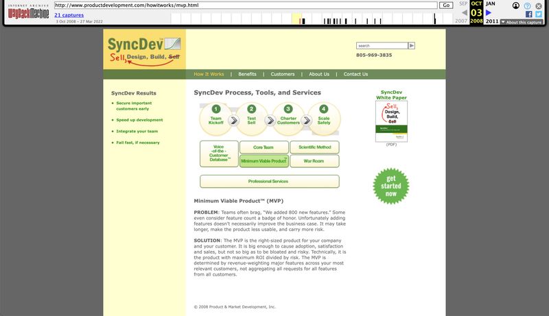This screenshot has width=549, height=316.
Task: Go to next capture arrow
Action: tap(489, 12)
